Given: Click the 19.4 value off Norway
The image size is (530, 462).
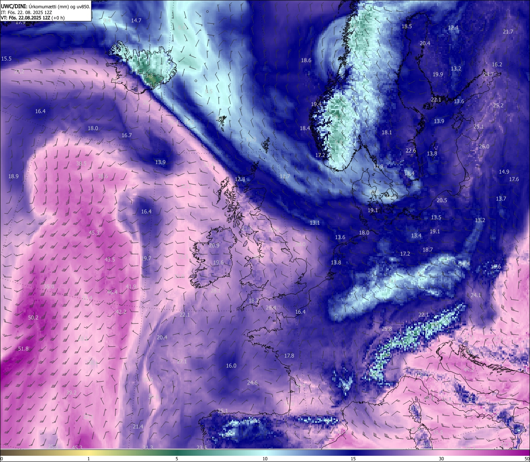Looking at the screenshot, I should (316, 104).
